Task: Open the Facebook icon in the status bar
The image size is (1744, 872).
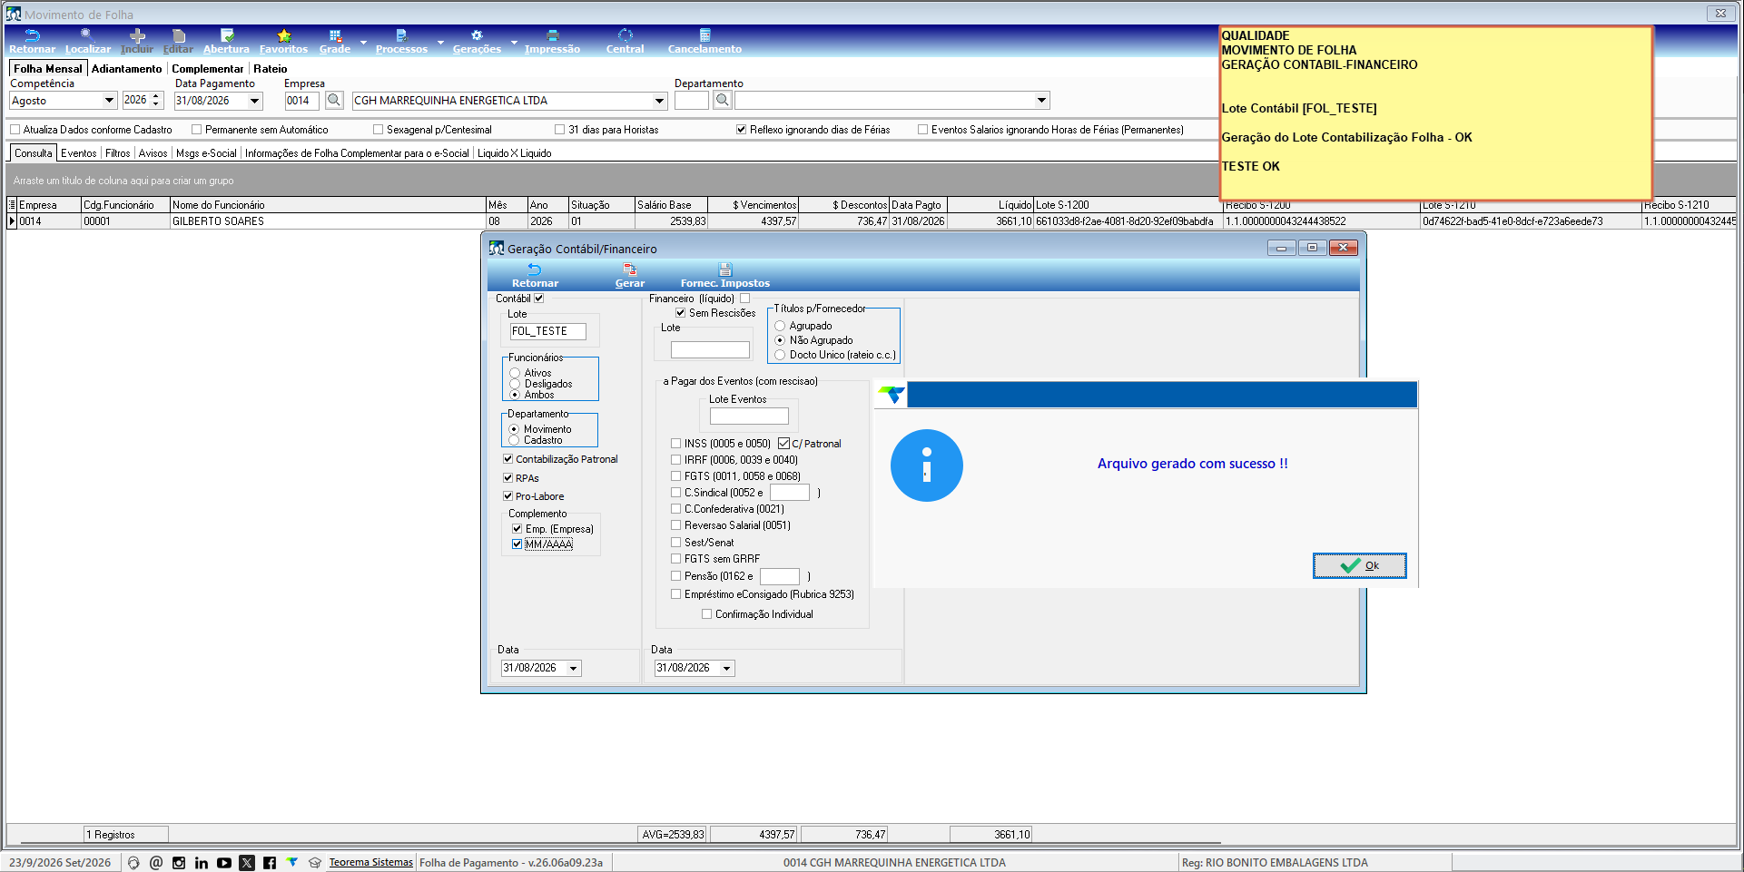Action: coord(270,863)
